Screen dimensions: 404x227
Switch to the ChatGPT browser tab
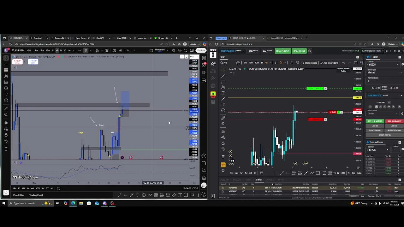100,38
